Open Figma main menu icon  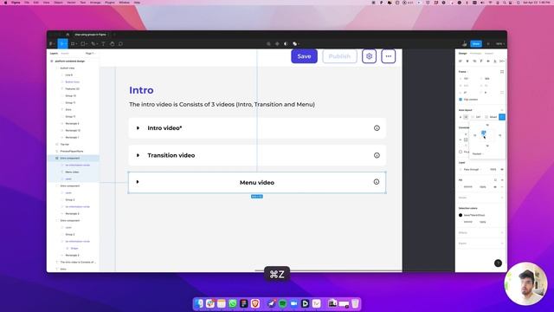point(52,44)
